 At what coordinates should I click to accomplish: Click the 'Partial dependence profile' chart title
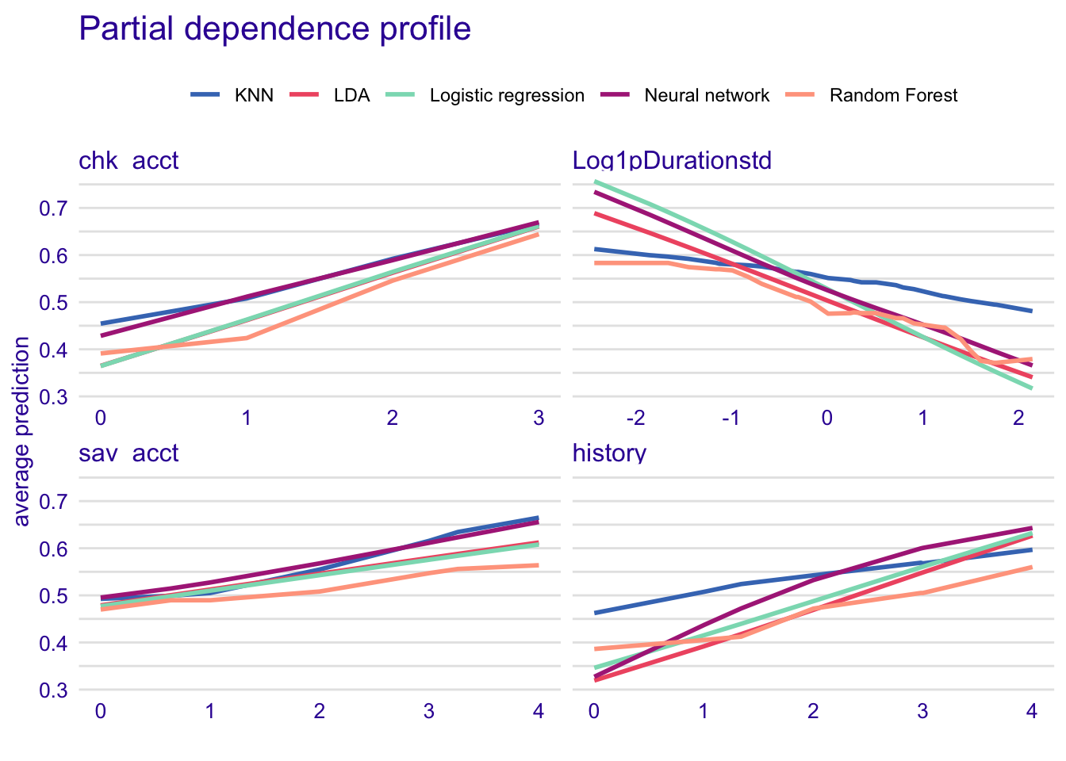(274, 29)
